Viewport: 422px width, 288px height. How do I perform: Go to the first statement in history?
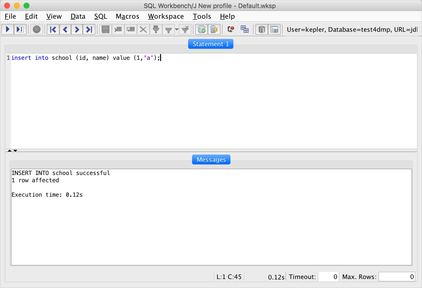[x=53, y=29]
